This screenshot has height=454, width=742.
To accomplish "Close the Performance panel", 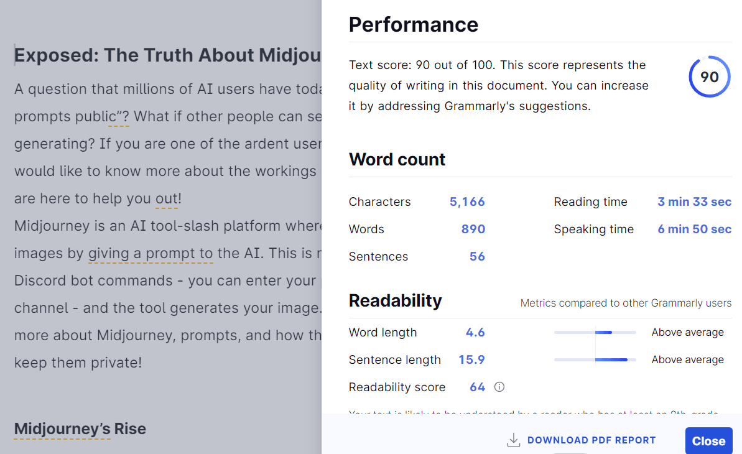I will tap(708, 441).
